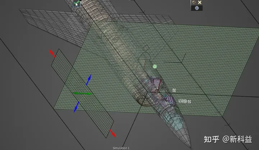Close the floating viewport panel

200,2
